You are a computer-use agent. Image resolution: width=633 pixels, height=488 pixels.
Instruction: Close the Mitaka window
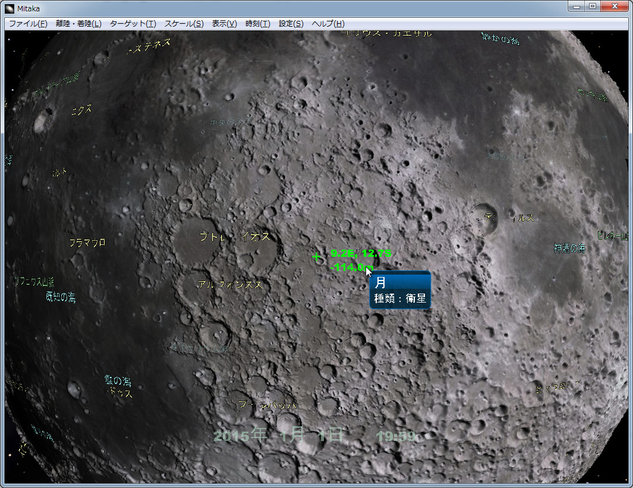point(615,6)
